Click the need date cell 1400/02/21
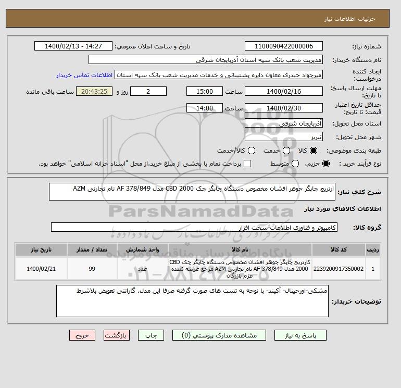401x388 pixels. coord(41,269)
